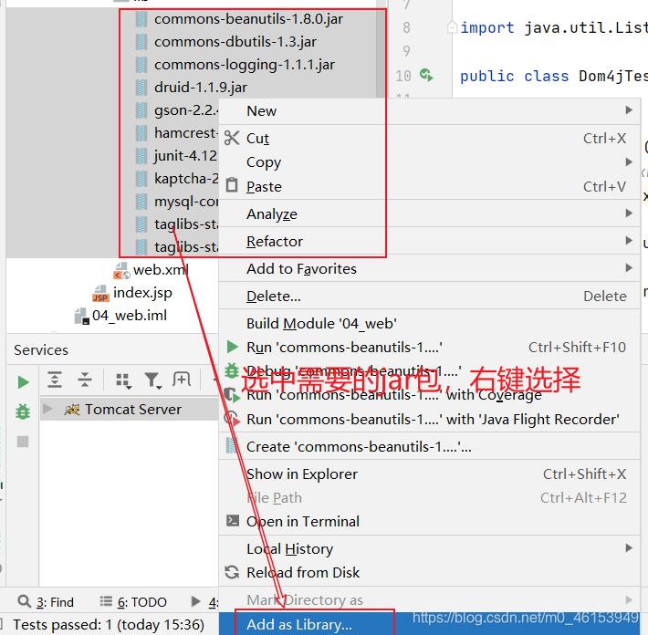648x635 pixels.
Task: Open the 4: Run tool window tab
Action: 204,602
